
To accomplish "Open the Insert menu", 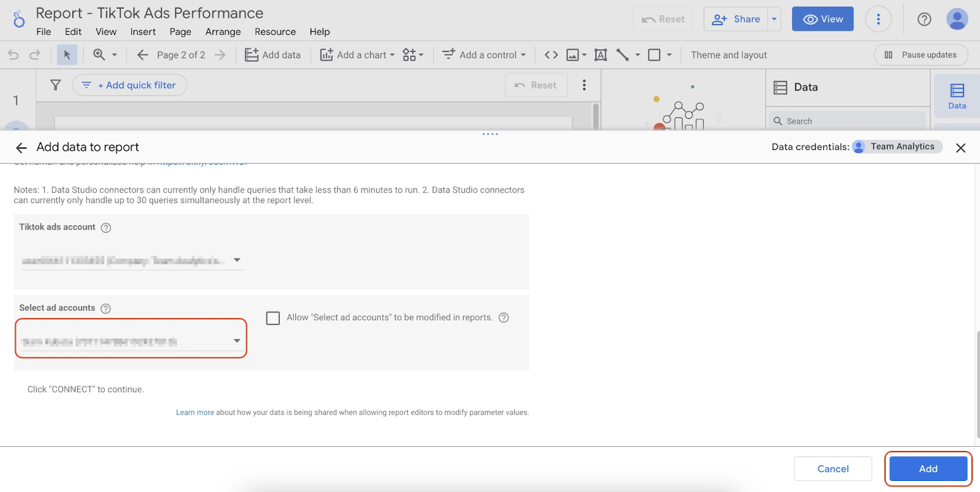I will pos(143,32).
